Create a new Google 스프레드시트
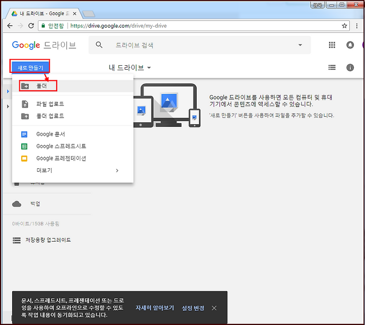The image size is (365, 325). click(72, 146)
